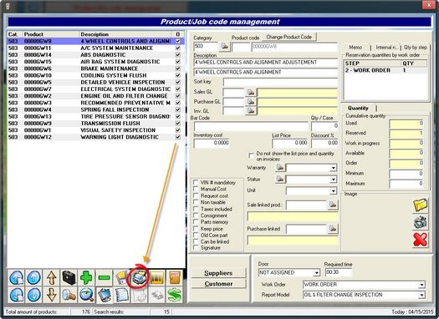Sort list by the Product column header

point(51,34)
